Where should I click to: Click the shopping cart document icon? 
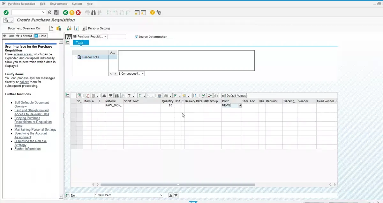click(x=68, y=37)
